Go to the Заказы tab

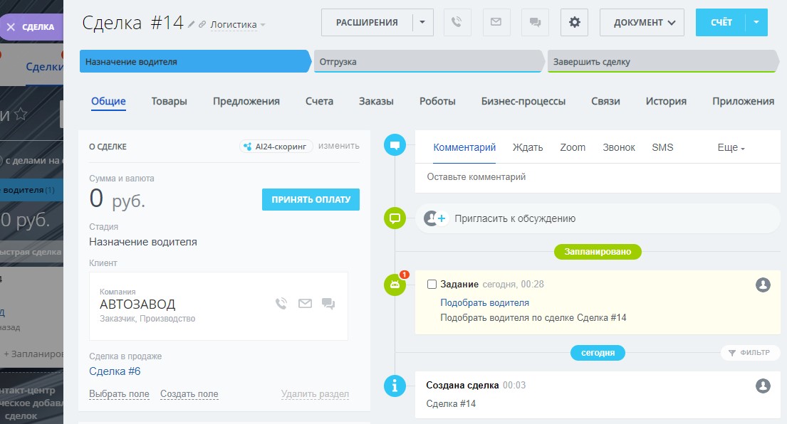click(376, 101)
